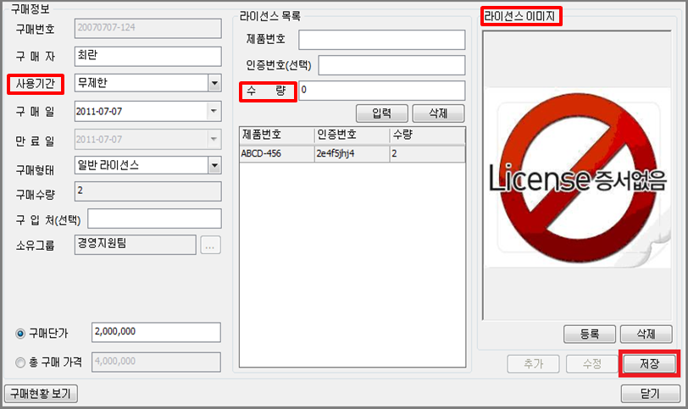
Task: Click the 수량 quantity input field
Action: [381, 90]
